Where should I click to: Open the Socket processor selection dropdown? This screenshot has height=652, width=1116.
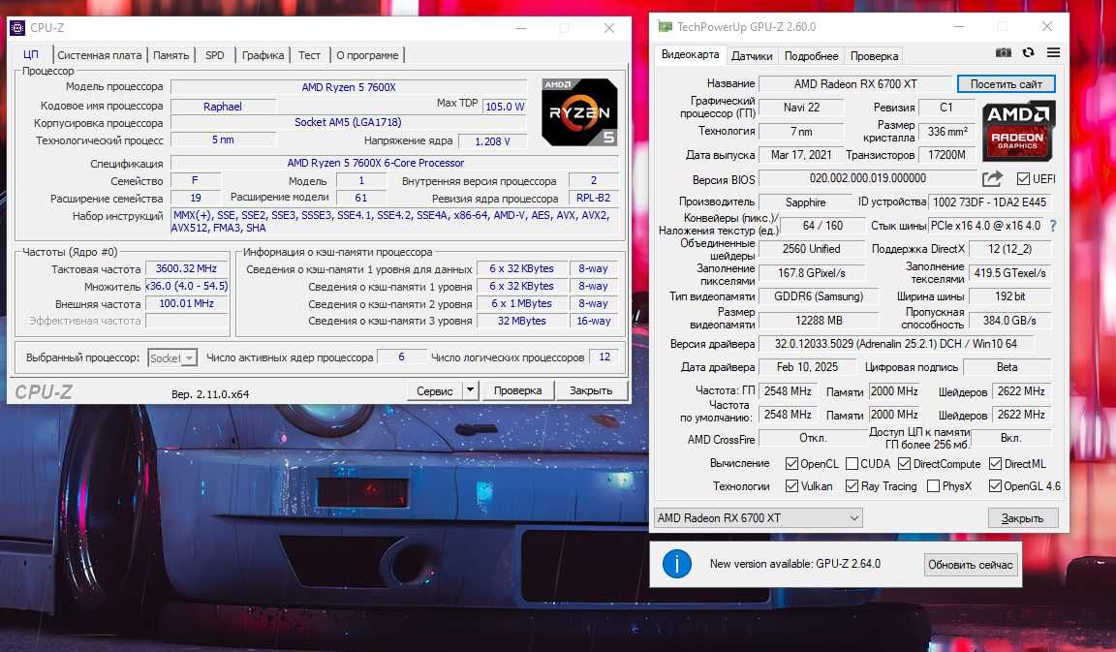click(x=172, y=357)
